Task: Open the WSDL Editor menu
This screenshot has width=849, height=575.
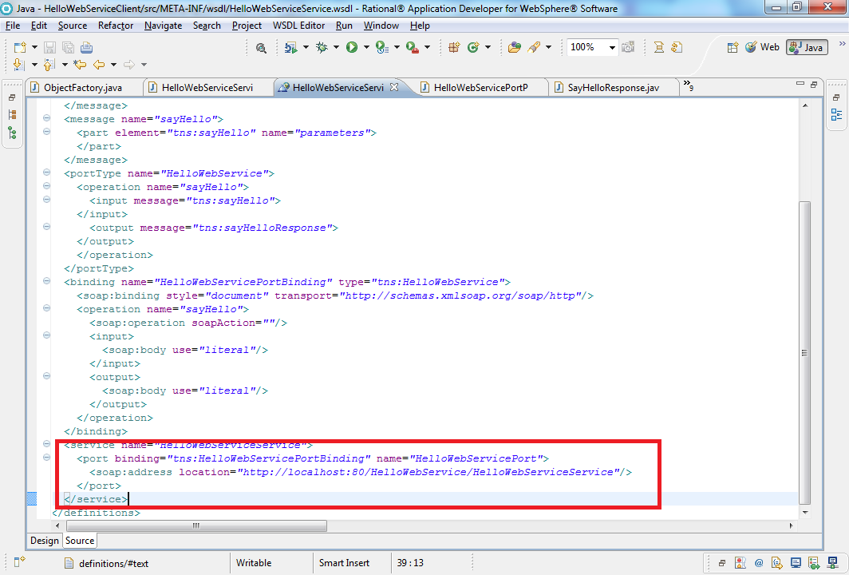Action: coord(299,25)
